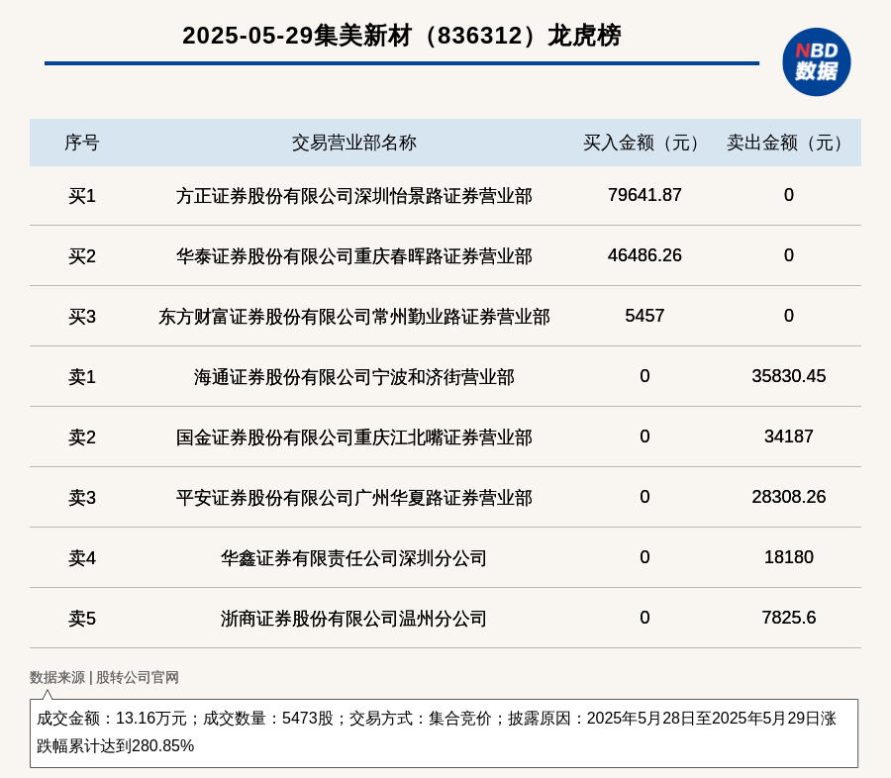Click 浙商证券股份有限公司温州分公司
This screenshot has width=891, height=778.
(x=354, y=618)
